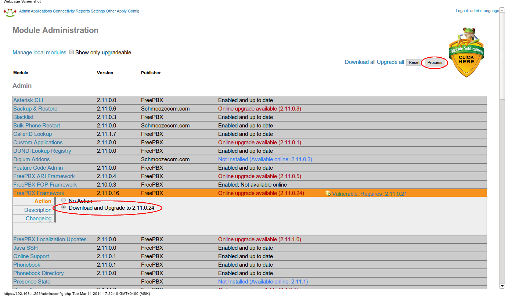Click the Vulnerable, Requires: 2.11.0.21 link

pos(369,194)
